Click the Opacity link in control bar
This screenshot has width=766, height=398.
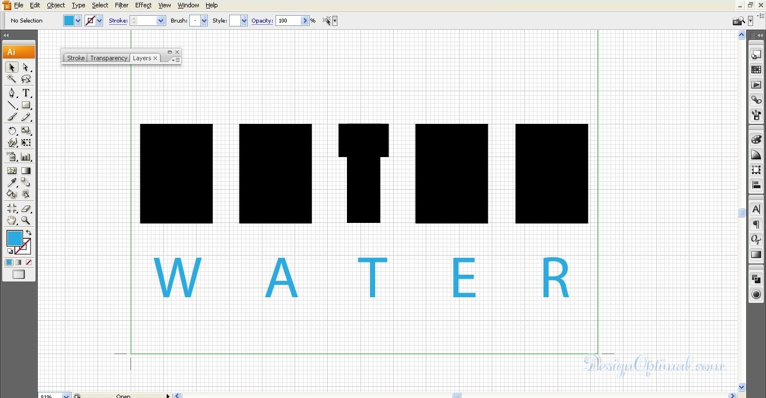pos(262,21)
